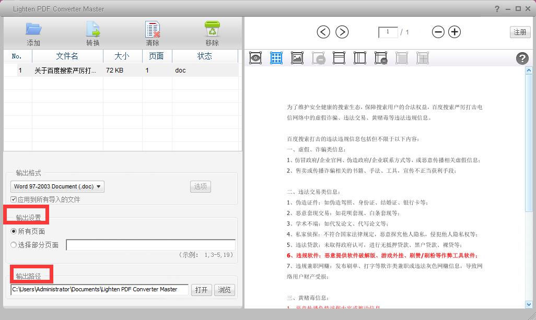This screenshot has height=320, width=536.
Task: Click the page range input field
Action: click(x=151, y=245)
